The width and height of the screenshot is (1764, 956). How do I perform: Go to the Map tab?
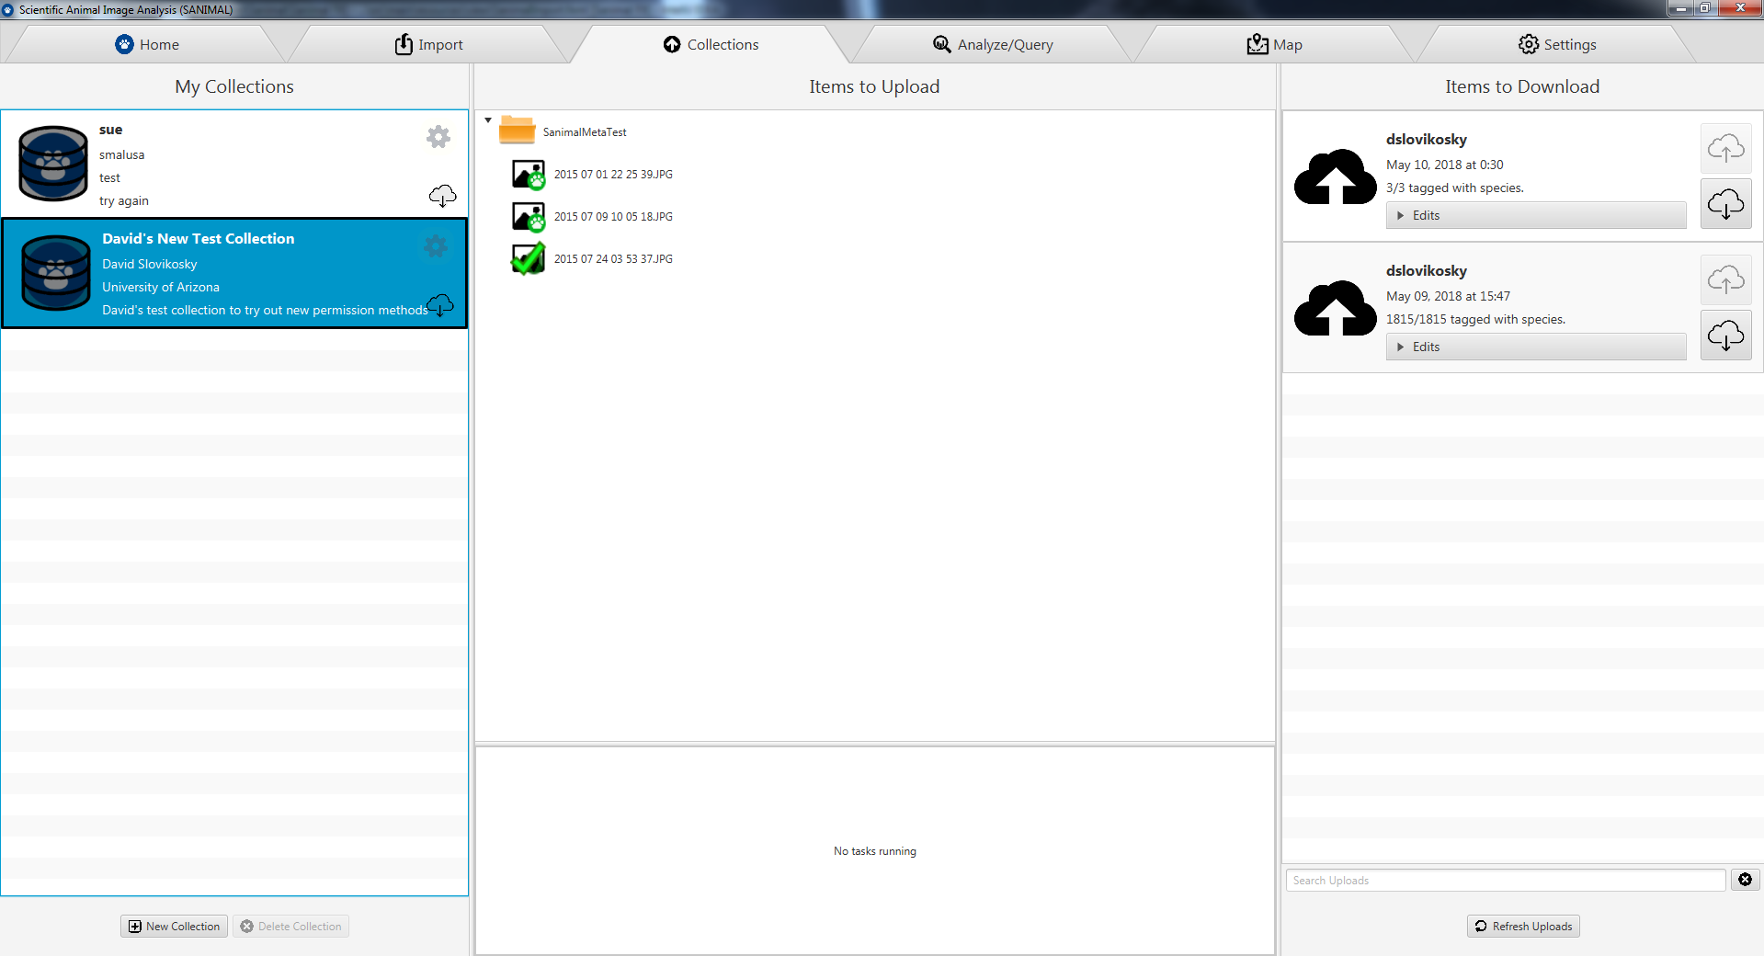pyautogui.click(x=1274, y=44)
